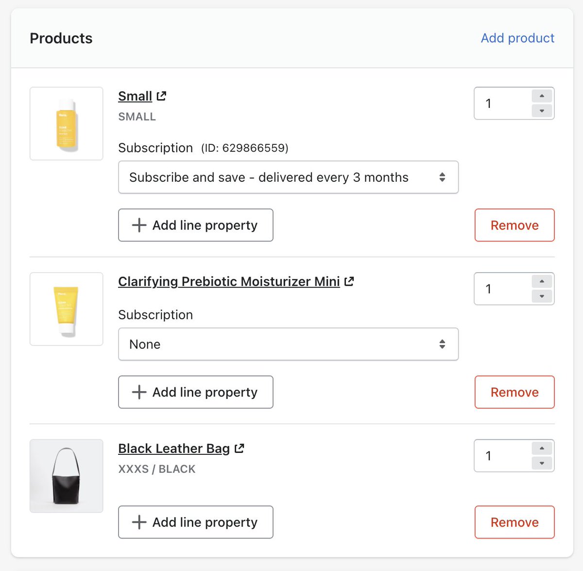The image size is (583, 571).
Task: Open external link icon next to Small
Action: click(162, 96)
